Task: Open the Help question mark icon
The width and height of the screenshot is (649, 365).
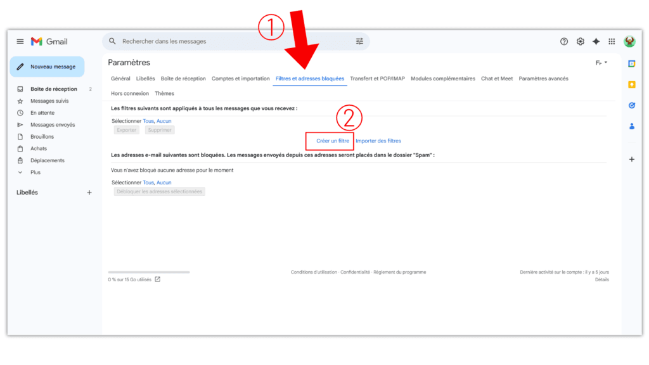Action: [564, 42]
